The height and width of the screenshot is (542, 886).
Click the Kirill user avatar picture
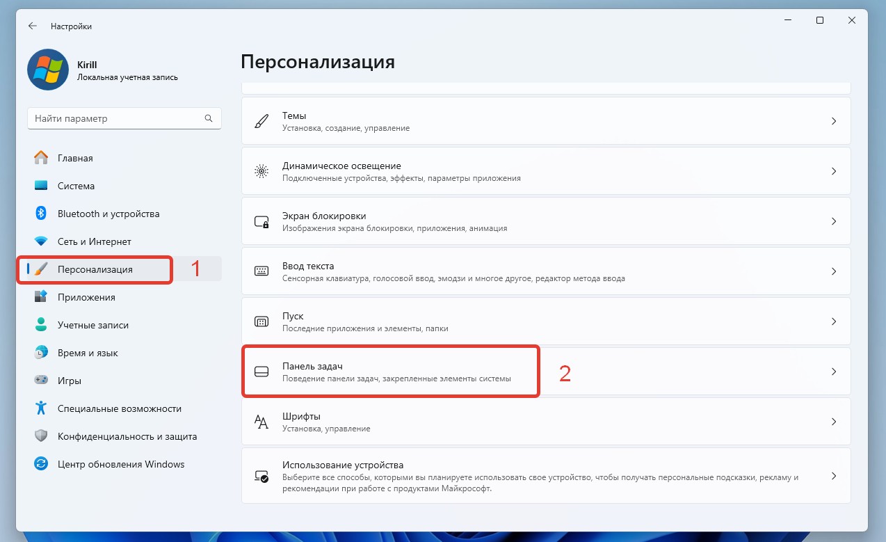(x=48, y=70)
